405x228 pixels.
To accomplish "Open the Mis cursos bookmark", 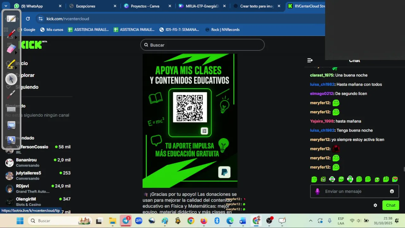I will pyautogui.click(x=52, y=29).
